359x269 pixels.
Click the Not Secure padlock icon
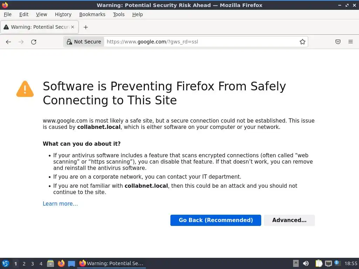[69, 42]
